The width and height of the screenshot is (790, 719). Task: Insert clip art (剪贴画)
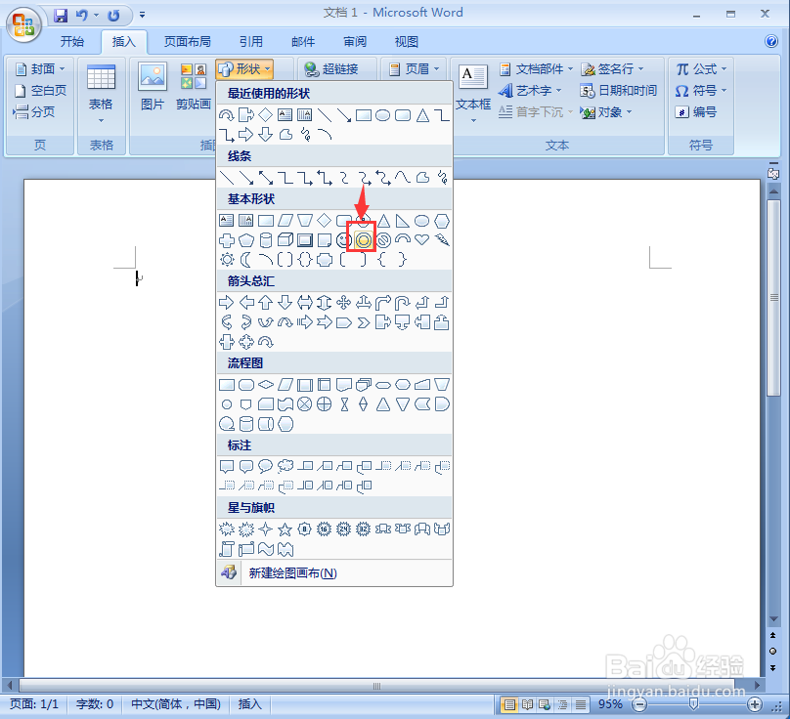click(x=194, y=87)
